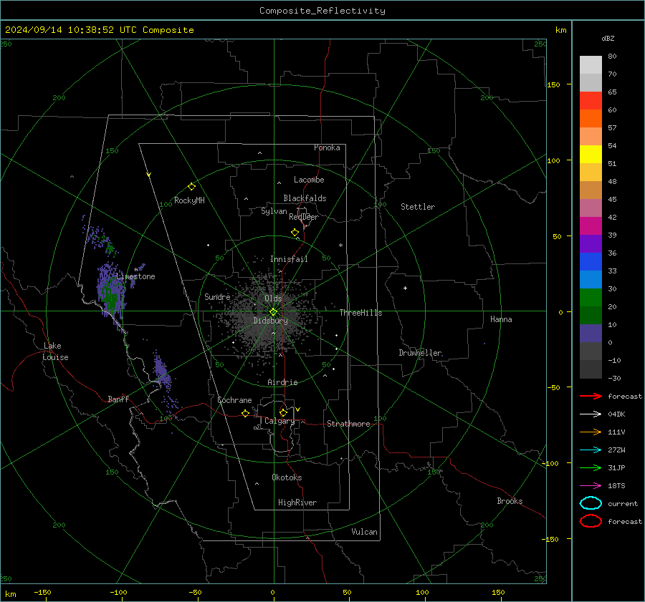Click the magenta 39-42 dBZ color swatch
Viewport: 645px width, 602px height.
pyautogui.click(x=591, y=226)
